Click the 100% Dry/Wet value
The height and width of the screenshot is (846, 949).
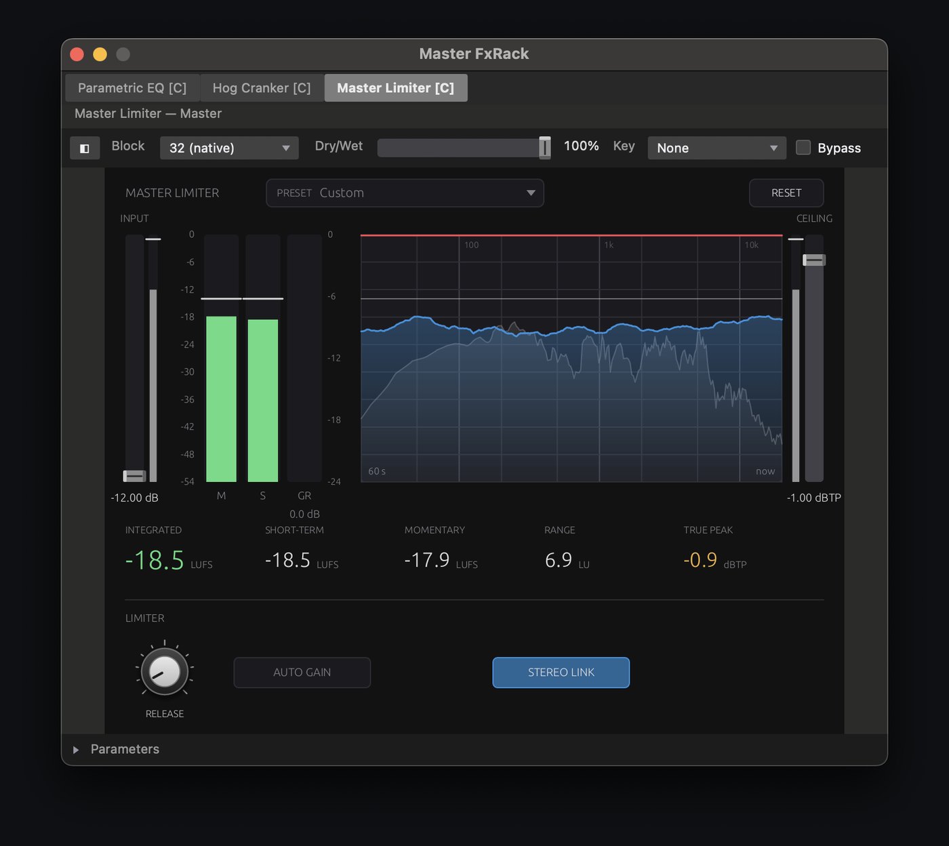pyautogui.click(x=582, y=146)
